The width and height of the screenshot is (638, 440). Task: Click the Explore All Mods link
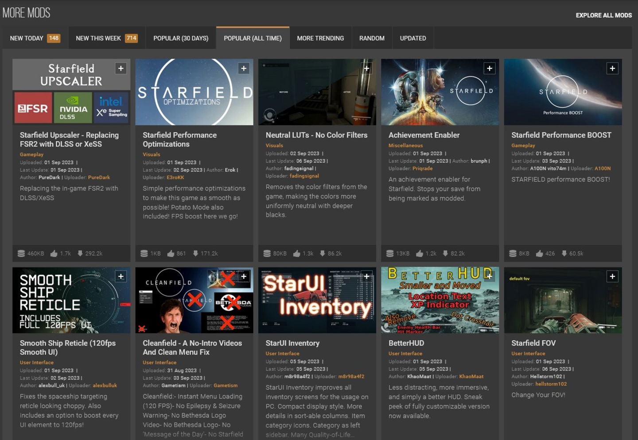604,15
